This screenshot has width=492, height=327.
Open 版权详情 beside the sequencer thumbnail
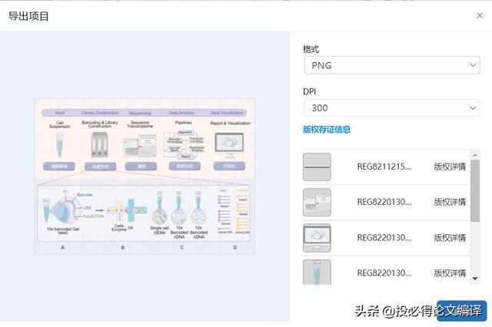[450, 202]
